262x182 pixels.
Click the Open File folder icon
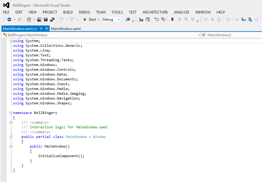point(39,19)
